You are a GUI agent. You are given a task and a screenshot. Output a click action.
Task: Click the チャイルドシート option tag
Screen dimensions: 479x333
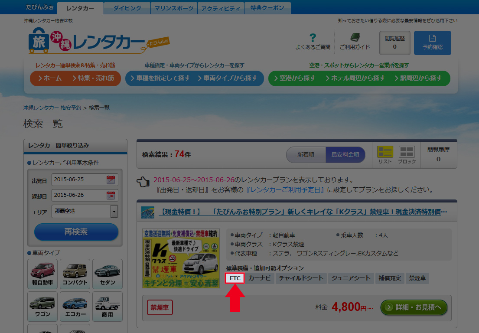301,278
